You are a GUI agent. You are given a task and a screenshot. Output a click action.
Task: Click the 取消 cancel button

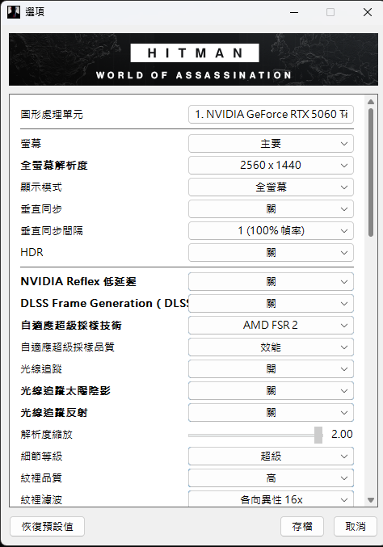pos(356,527)
